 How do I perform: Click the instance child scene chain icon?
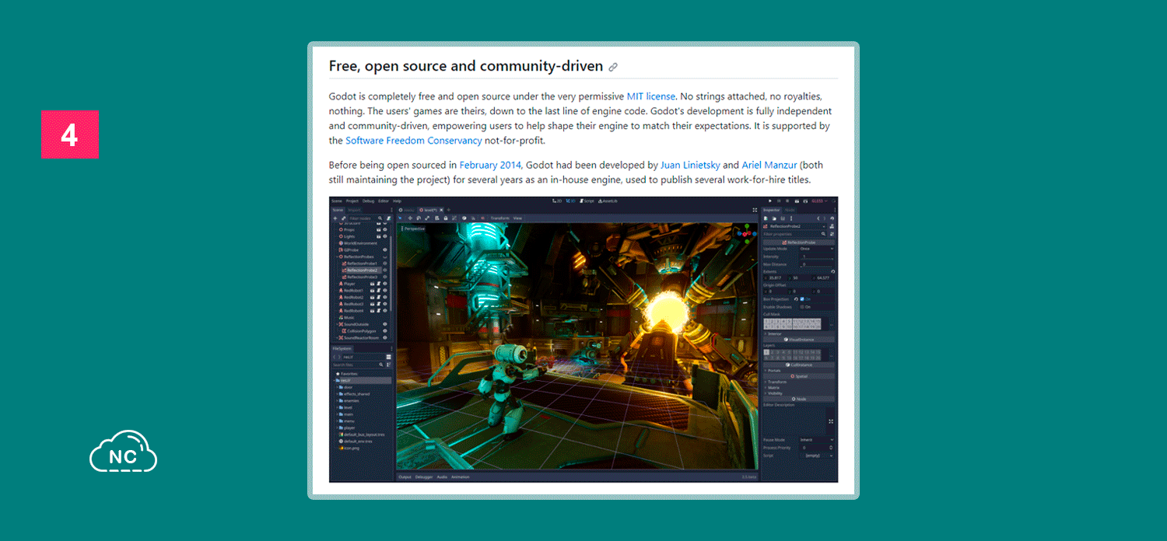(343, 218)
